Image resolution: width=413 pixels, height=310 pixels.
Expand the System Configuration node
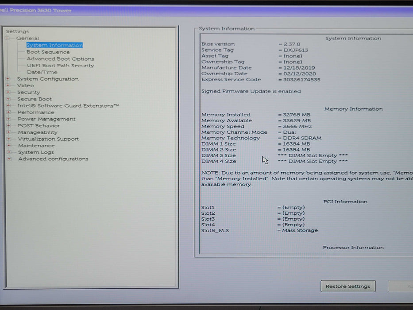[x=8, y=78]
